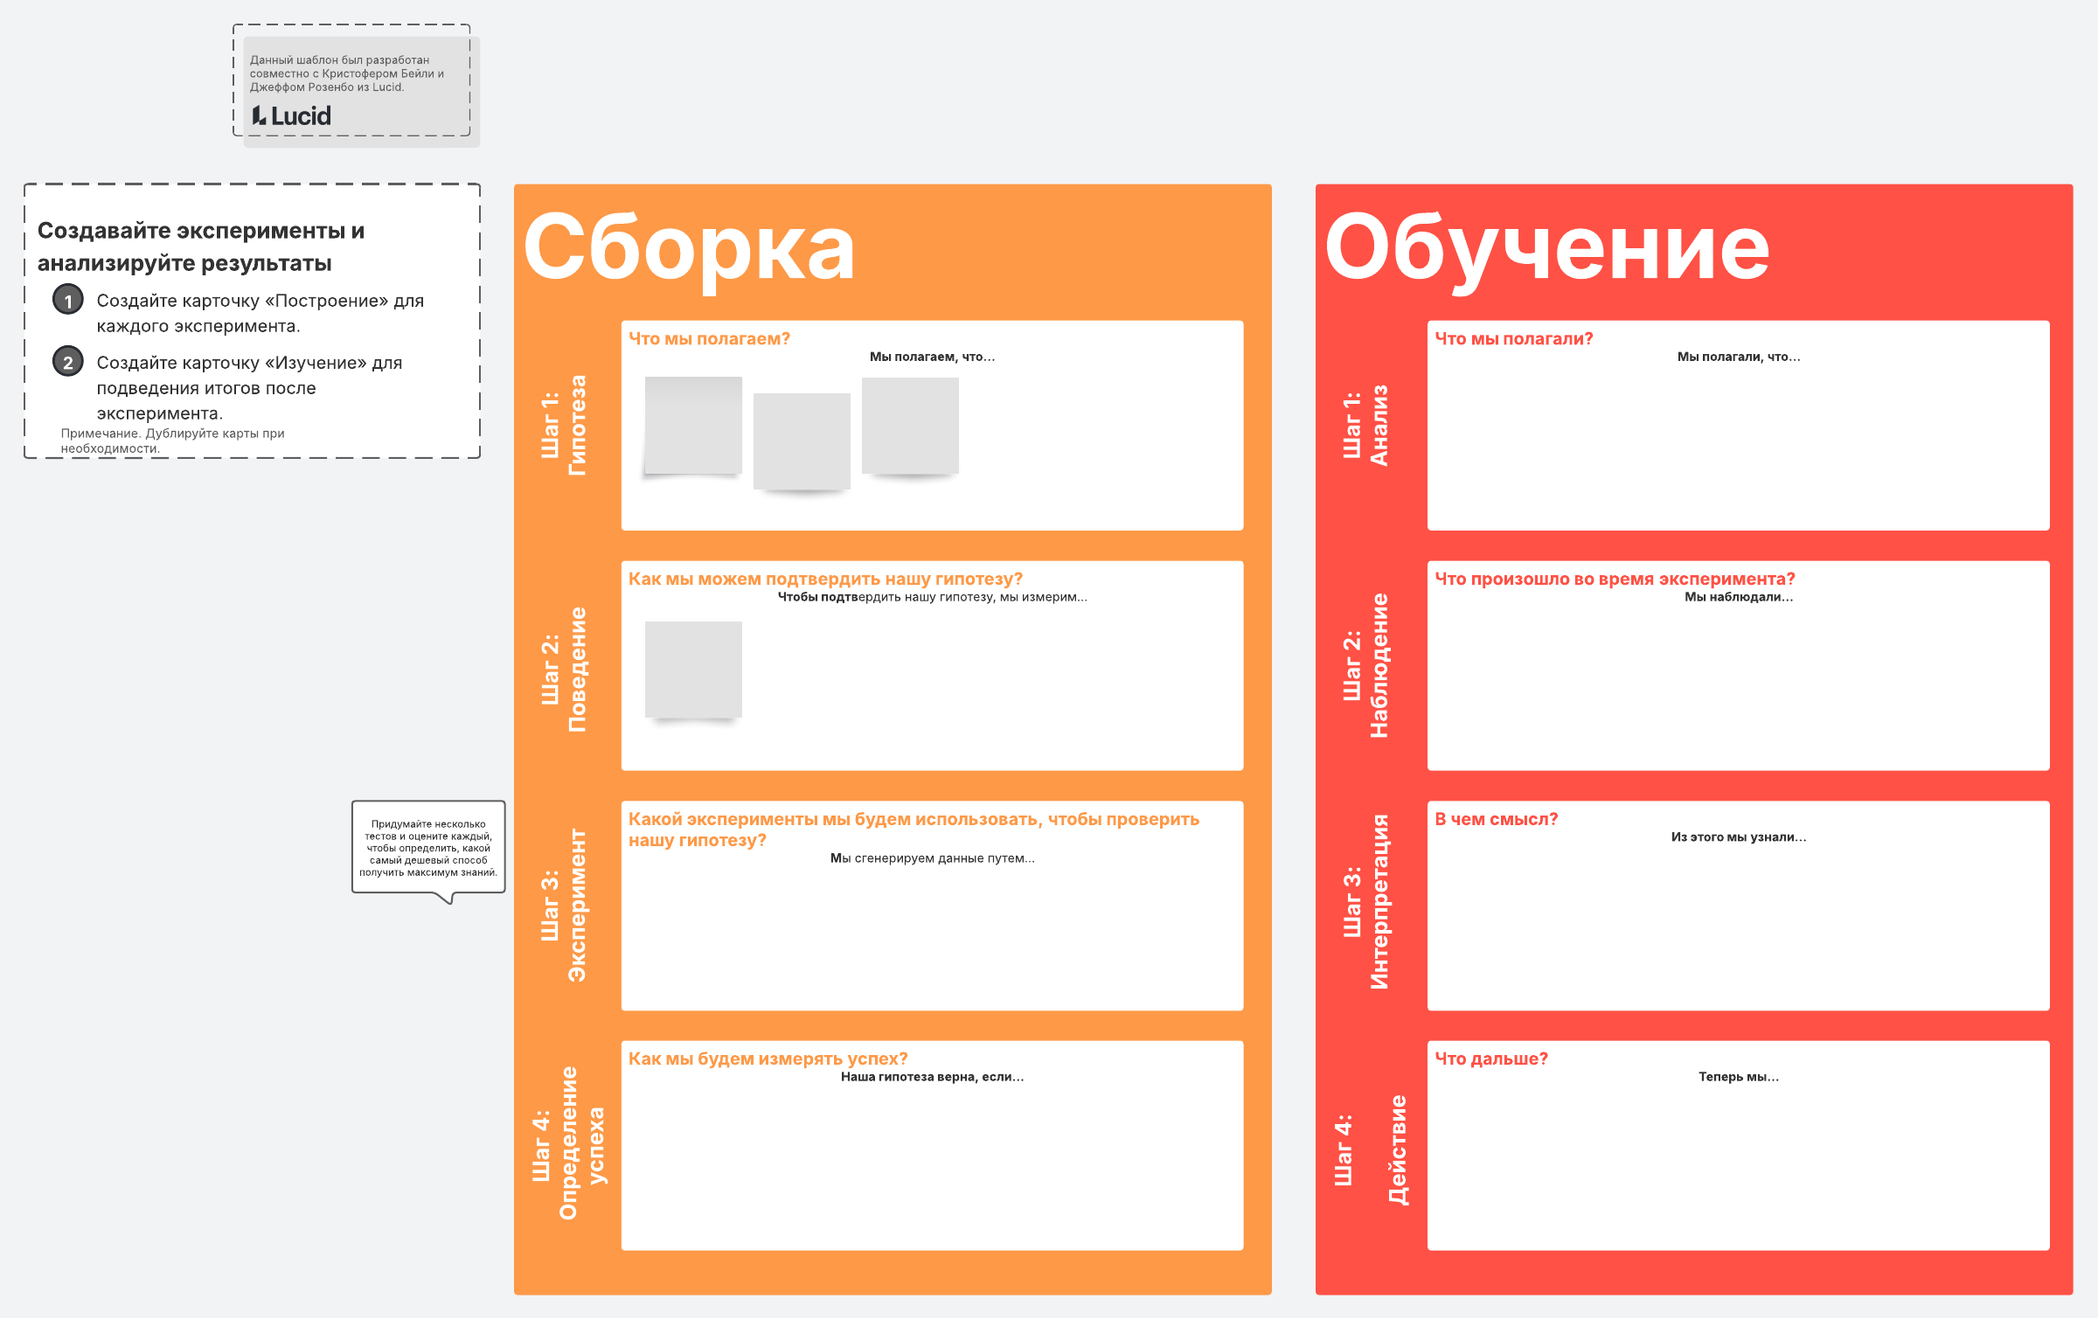The height and width of the screenshot is (1319, 2098).
Task: Click the speech bubble tip about tests
Action: click(x=428, y=848)
